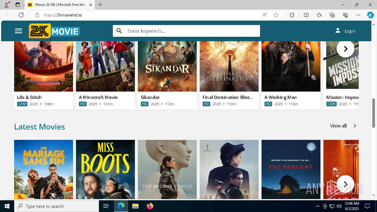Click the vertical page scrollbar thumb
This screenshot has height=212, width=377.
click(x=374, y=113)
